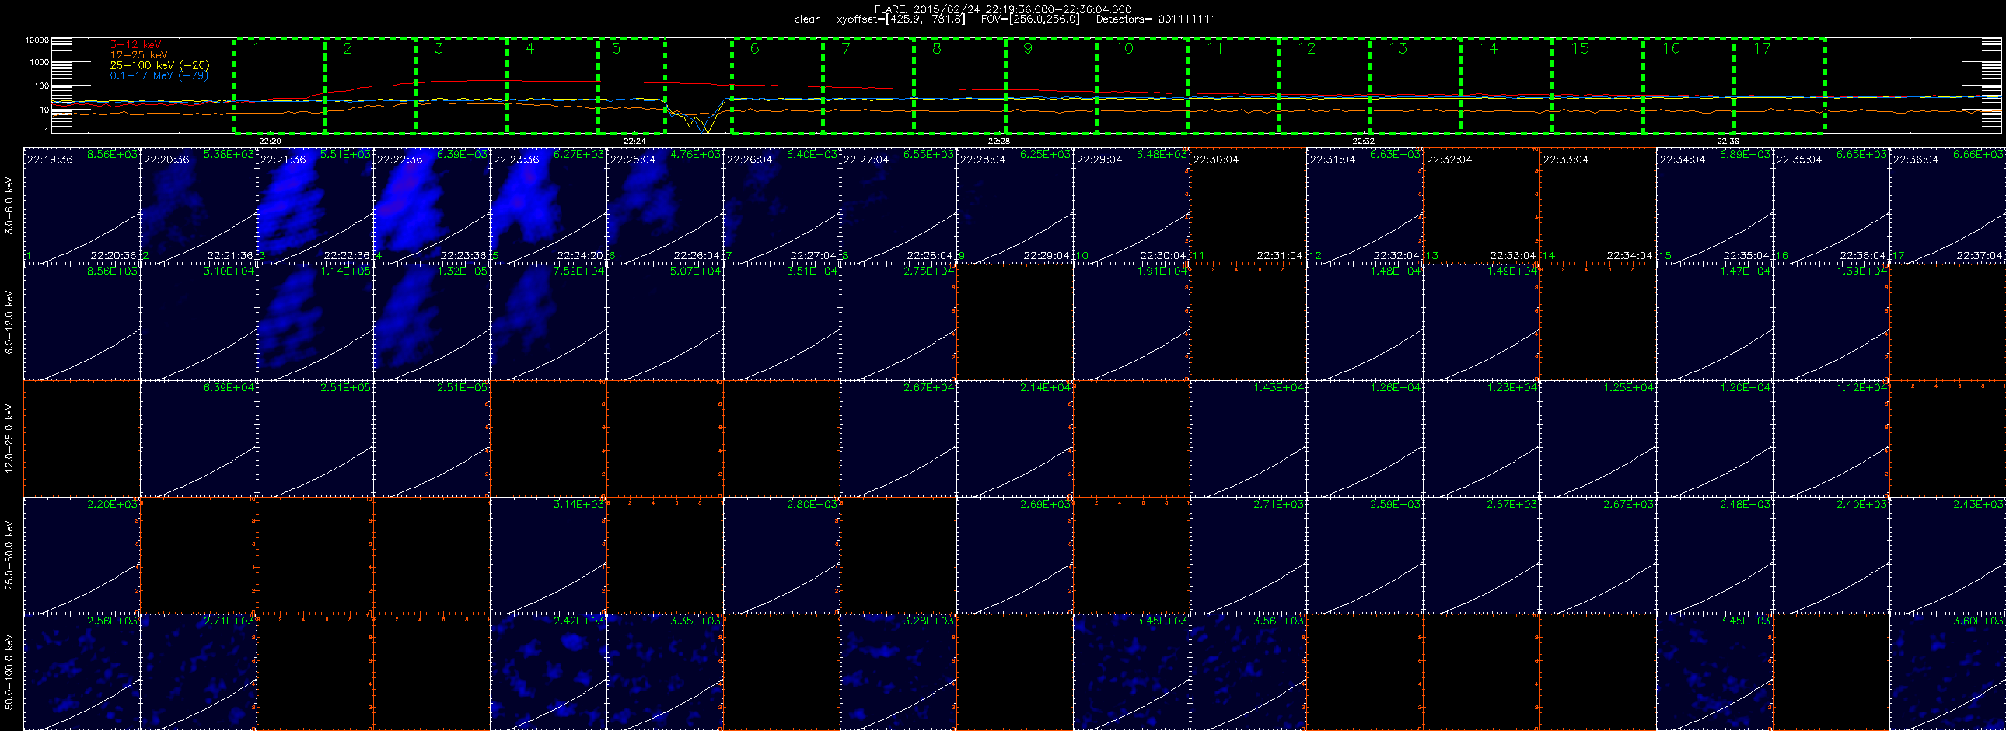The image size is (2006, 731).
Task: Select interval number 9 in the light curve
Action: 1051,85
